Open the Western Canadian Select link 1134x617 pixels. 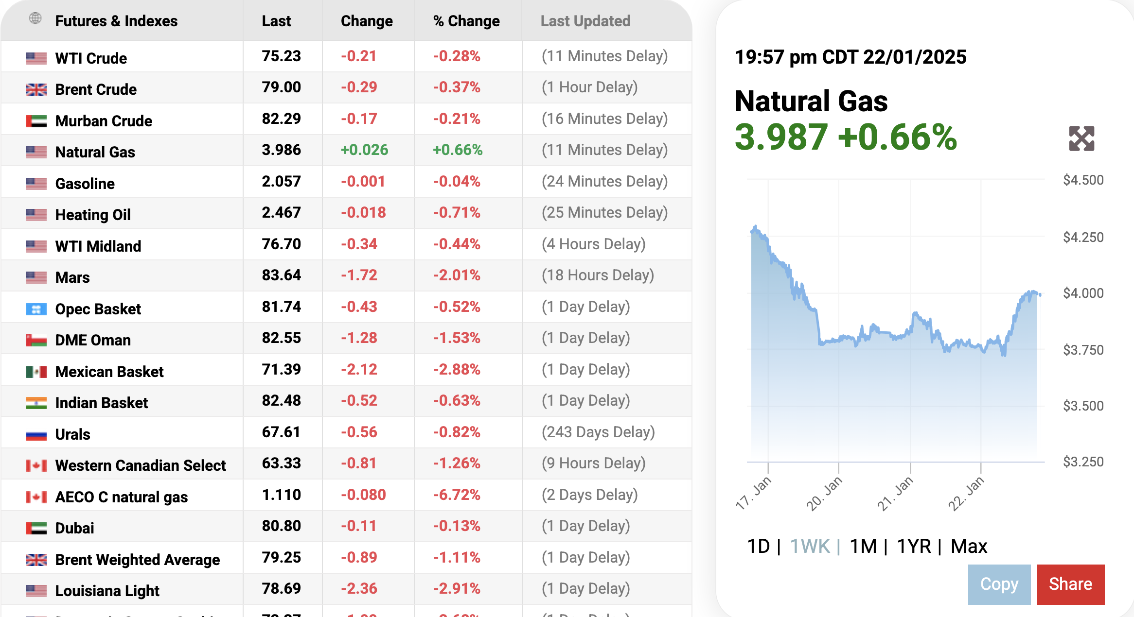141,465
